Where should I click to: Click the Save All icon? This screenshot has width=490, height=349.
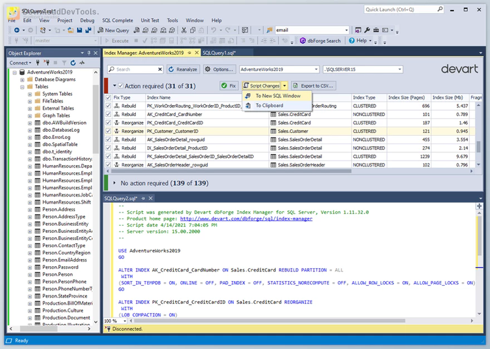click(x=88, y=30)
